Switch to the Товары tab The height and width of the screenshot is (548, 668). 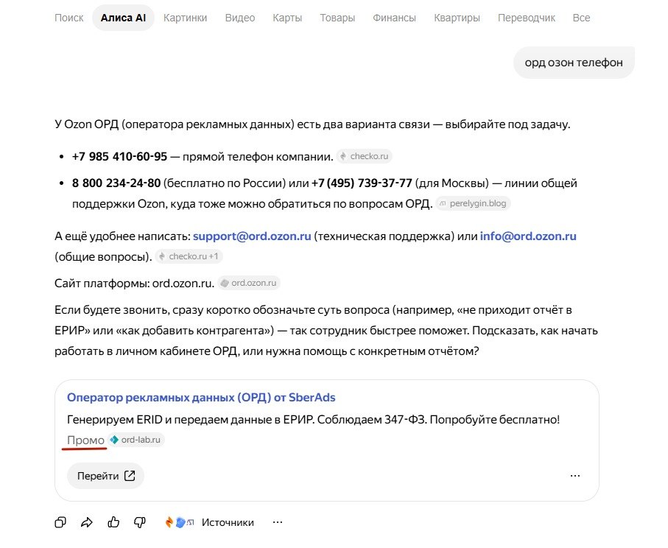coord(337,18)
